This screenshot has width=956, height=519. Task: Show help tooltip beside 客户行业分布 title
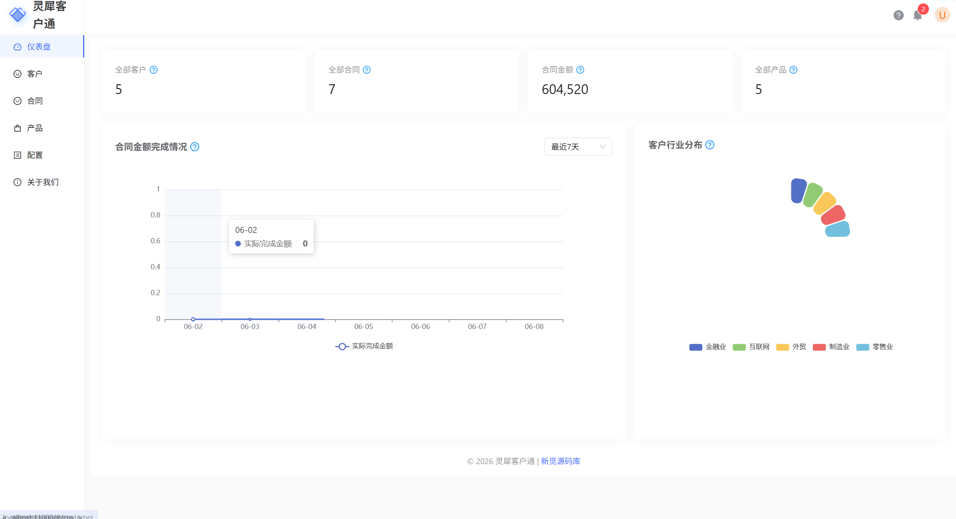710,145
